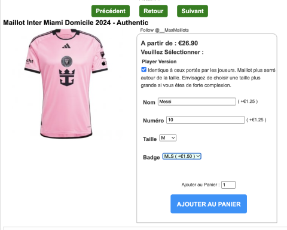The image size is (287, 230).
Task: Expand the Badge dropdown showing MLS
Action: pyautogui.click(x=182, y=157)
